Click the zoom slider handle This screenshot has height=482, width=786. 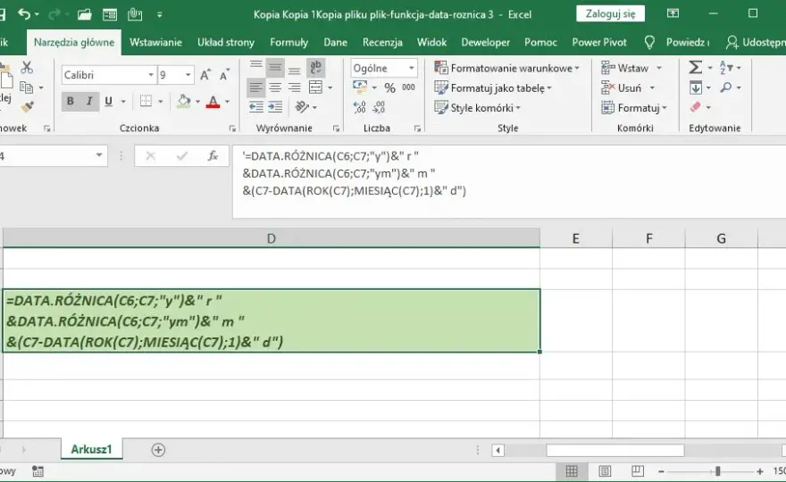[718, 471]
